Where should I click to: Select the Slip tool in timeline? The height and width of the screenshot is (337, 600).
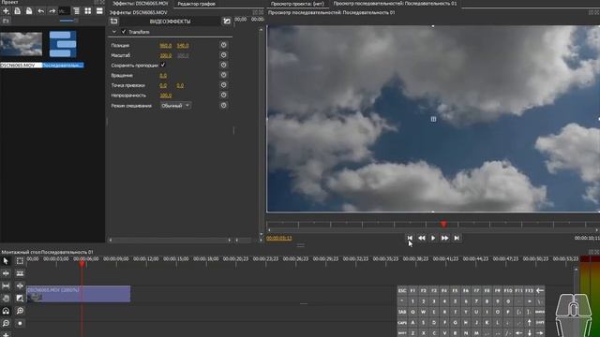click(x=6, y=286)
